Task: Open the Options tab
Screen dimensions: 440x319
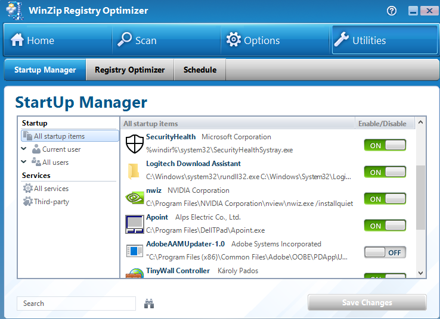Action: [275, 40]
